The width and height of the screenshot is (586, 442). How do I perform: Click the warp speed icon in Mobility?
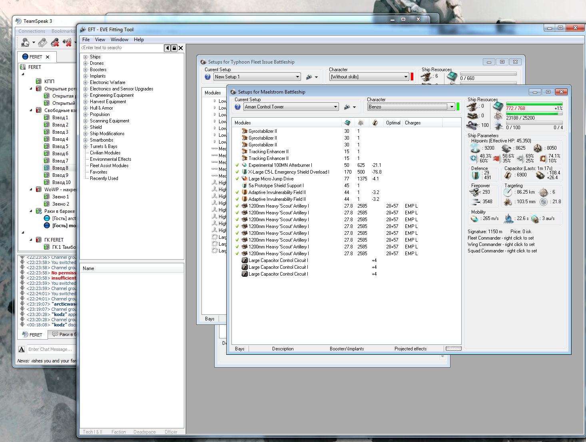tap(535, 218)
